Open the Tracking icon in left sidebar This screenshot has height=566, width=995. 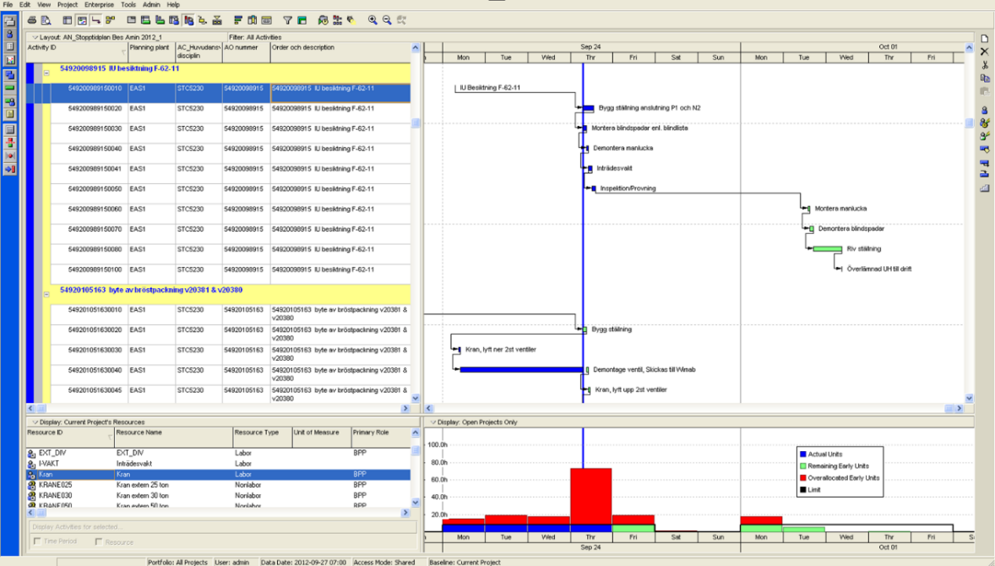[10, 60]
